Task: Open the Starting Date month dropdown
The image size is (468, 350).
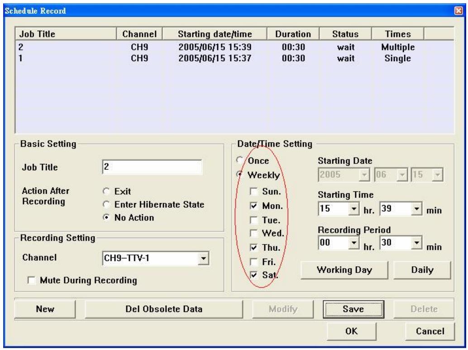Action: tap(402, 175)
